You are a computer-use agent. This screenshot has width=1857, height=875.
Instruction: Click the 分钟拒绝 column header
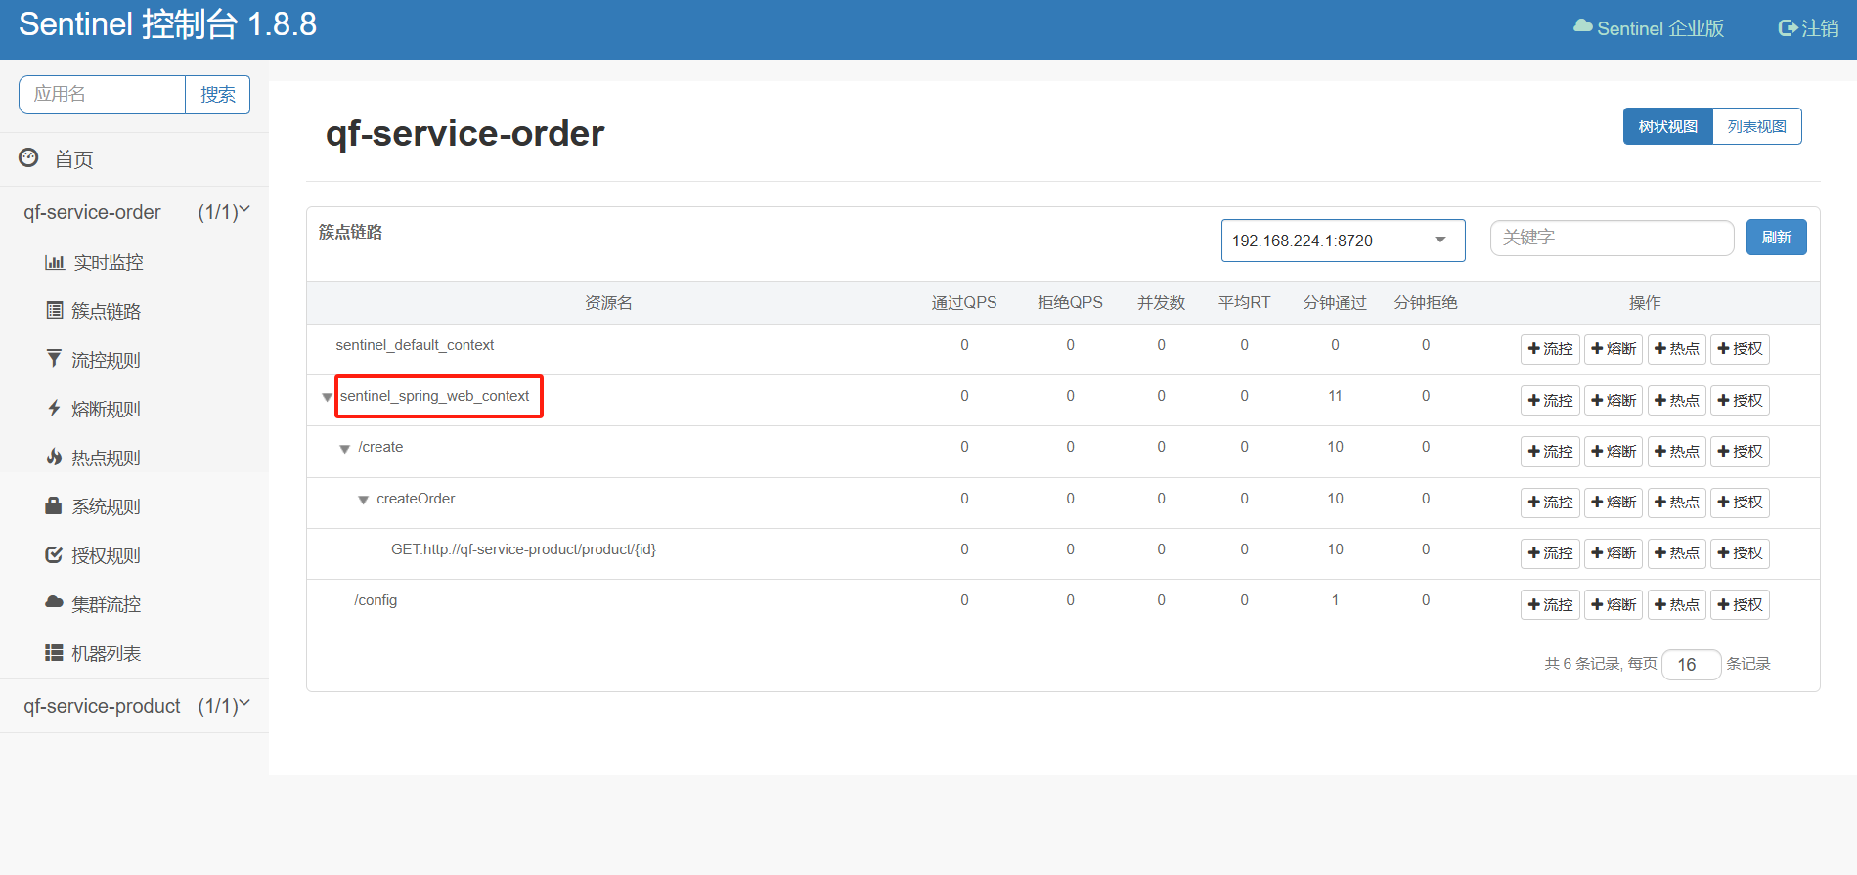(x=1426, y=303)
